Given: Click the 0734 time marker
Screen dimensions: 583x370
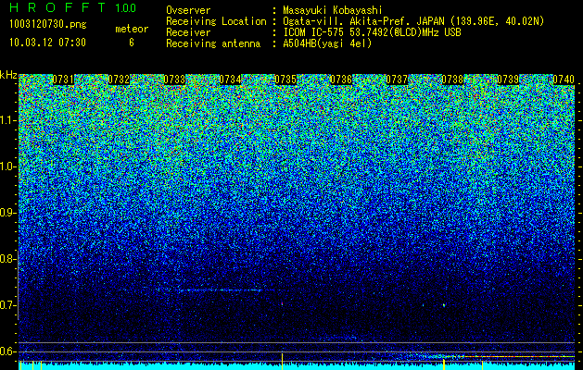Looking at the screenshot, I should pos(230,80).
